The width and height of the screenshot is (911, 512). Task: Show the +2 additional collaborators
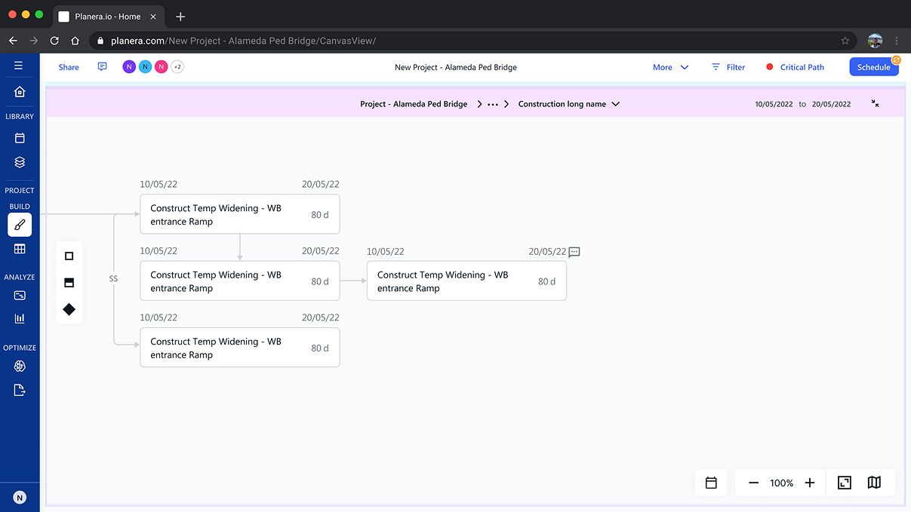click(x=177, y=67)
